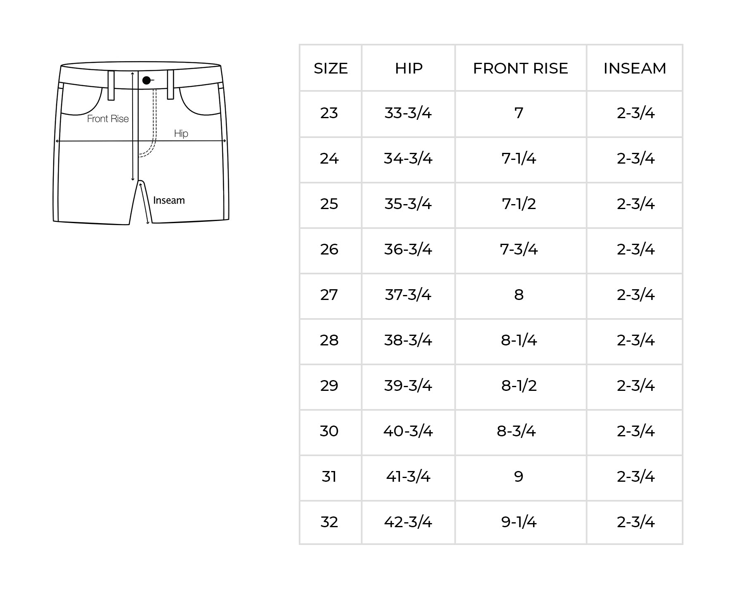
Task: Click front rise value 7-1/4
Action: click(x=519, y=158)
